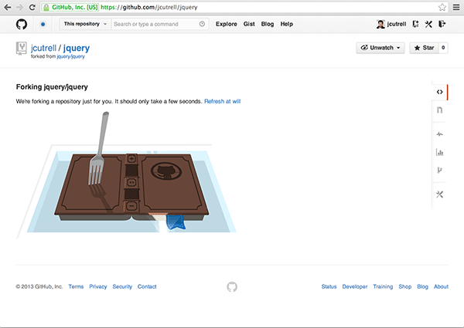Screen dimensions: 464x328
Task: Click the jcutrell username in header
Action: tap(397, 24)
